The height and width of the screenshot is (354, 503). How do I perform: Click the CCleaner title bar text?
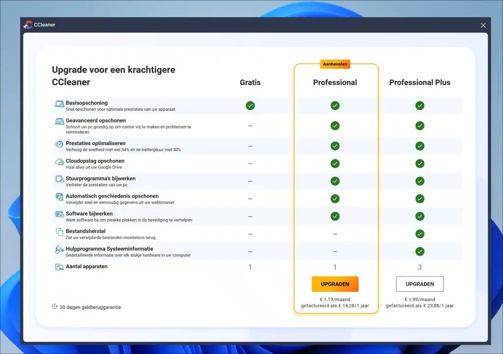(x=45, y=25)
